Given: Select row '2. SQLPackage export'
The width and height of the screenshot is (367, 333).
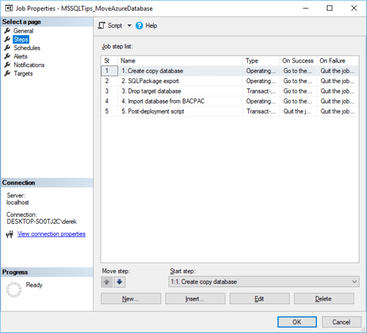Looking at the screenshot, I should click(230, 81).
